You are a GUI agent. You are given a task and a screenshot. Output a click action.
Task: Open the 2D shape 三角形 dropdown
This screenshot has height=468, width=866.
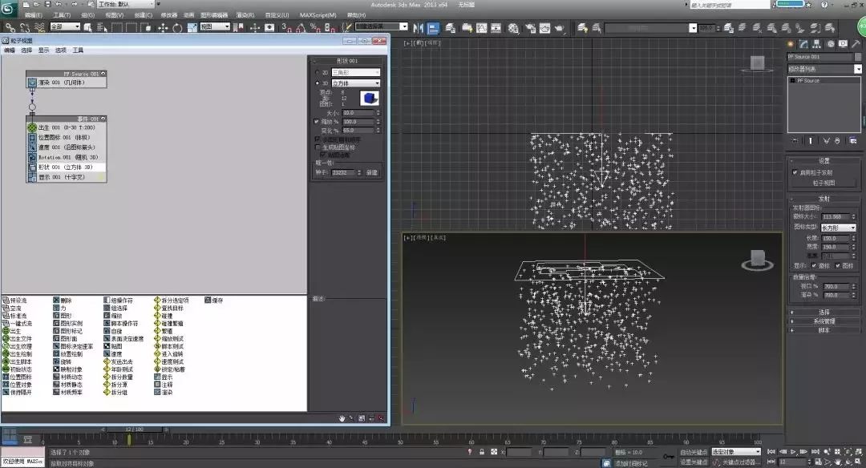tap(356, 72)
